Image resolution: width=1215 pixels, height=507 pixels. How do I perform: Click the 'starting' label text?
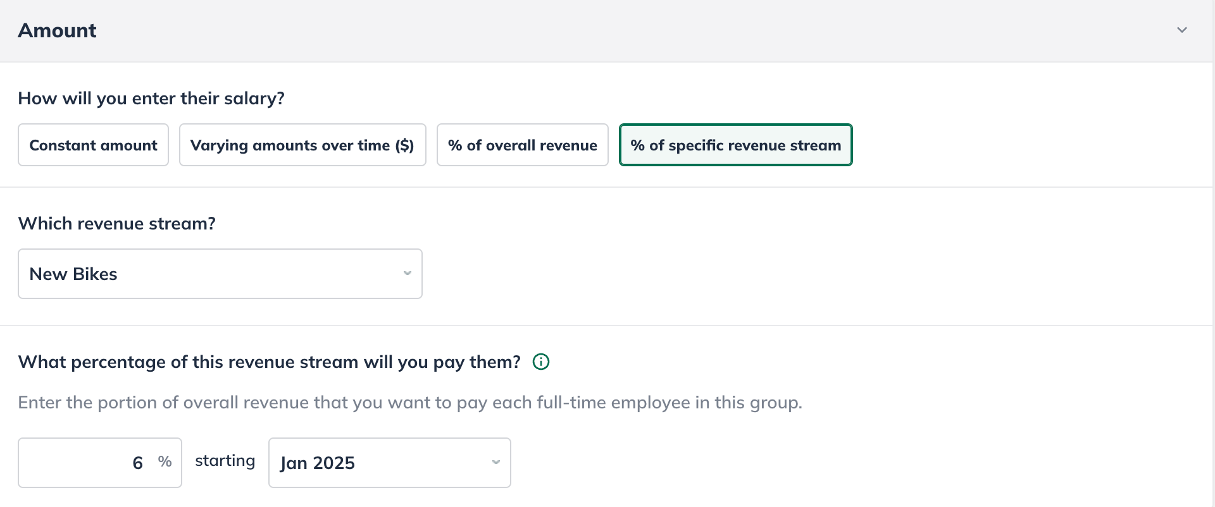coord(225,461)
